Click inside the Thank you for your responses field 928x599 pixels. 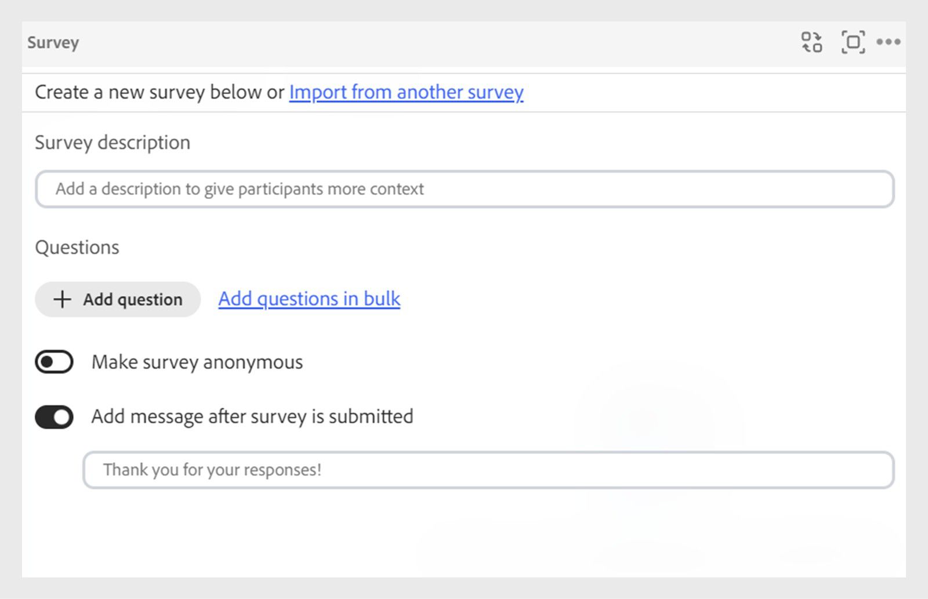click(x=489, y=470)
